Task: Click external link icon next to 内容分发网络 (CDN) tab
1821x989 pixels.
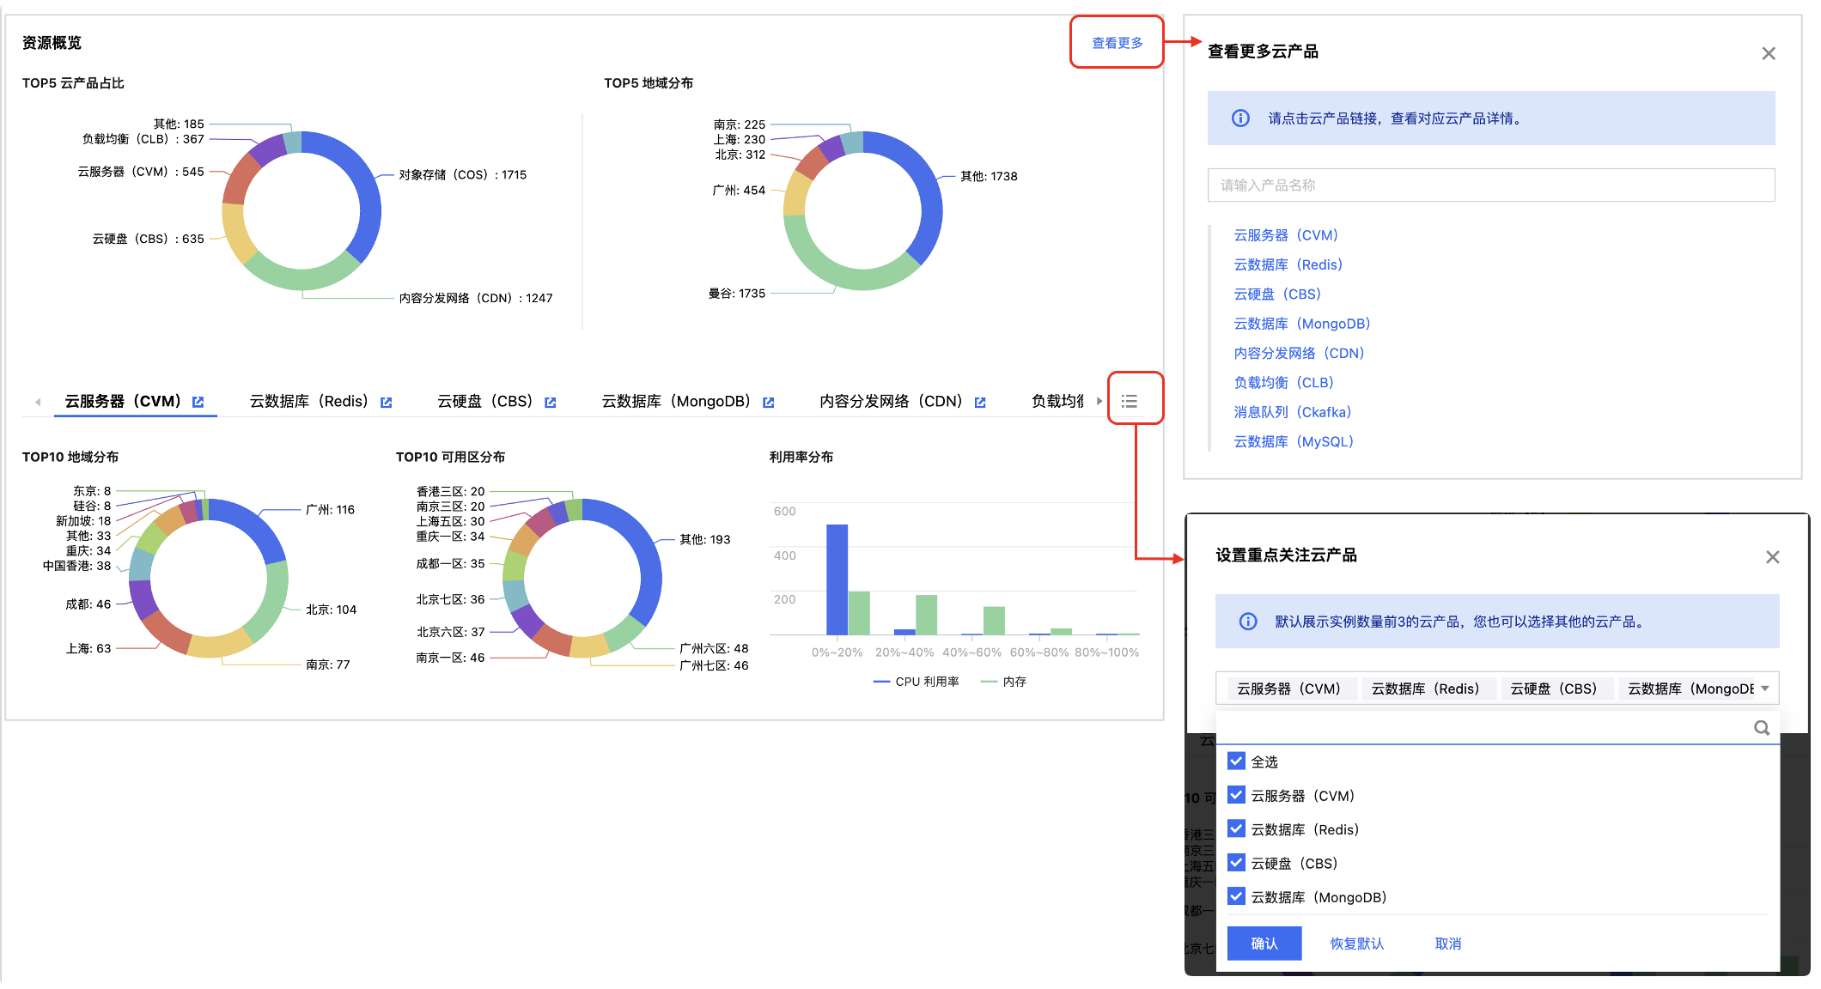Action: pos(980,402)
